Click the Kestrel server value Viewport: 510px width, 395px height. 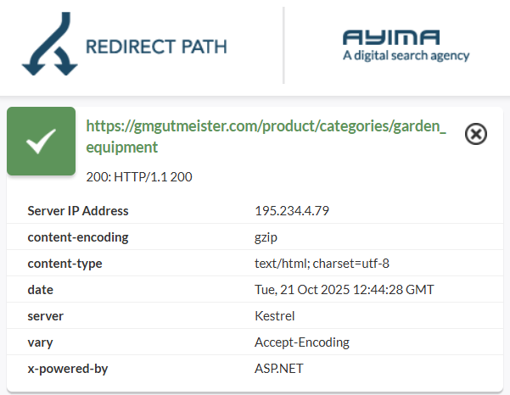(273, 316)
